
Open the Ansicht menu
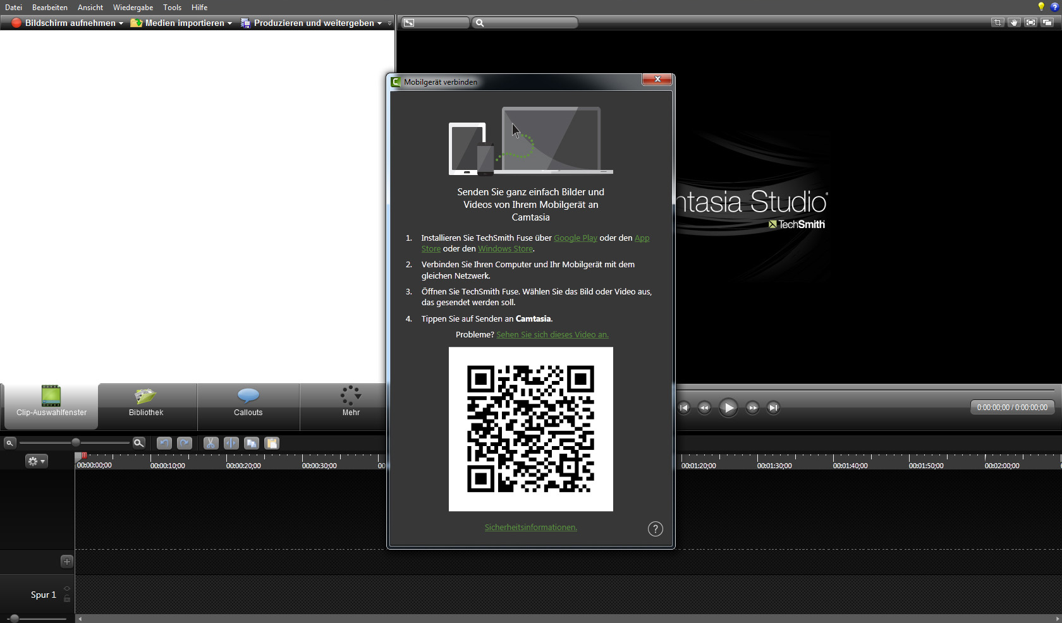(x=90, y=8)
